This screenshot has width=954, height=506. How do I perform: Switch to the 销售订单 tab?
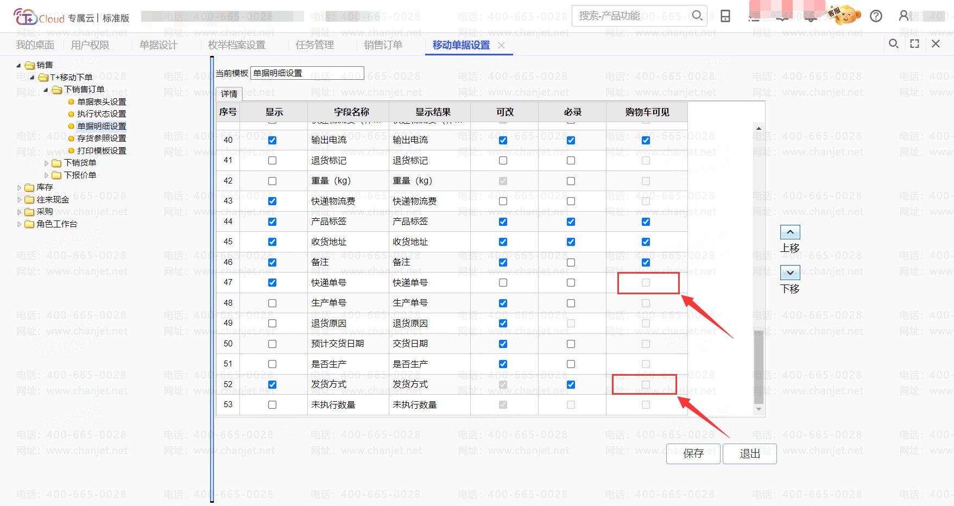pos(383,45)
